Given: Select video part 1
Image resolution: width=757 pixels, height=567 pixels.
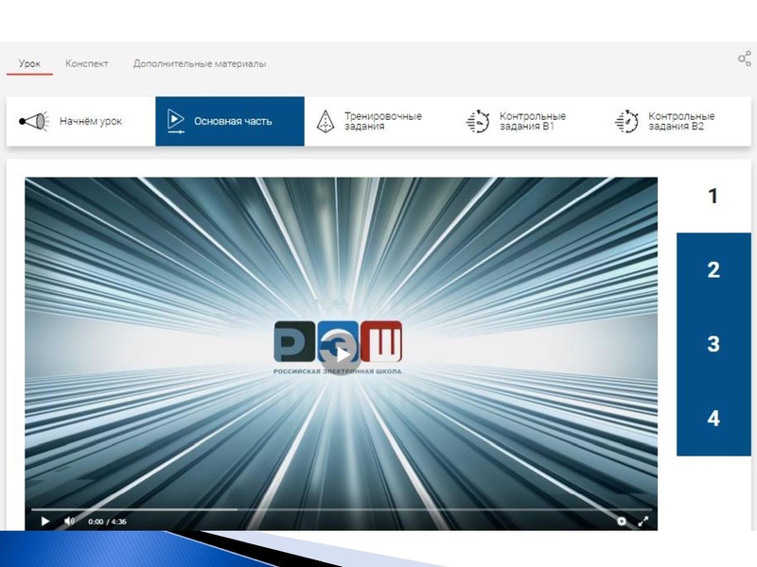Looking at the screenshot, I should coord(713,197).
